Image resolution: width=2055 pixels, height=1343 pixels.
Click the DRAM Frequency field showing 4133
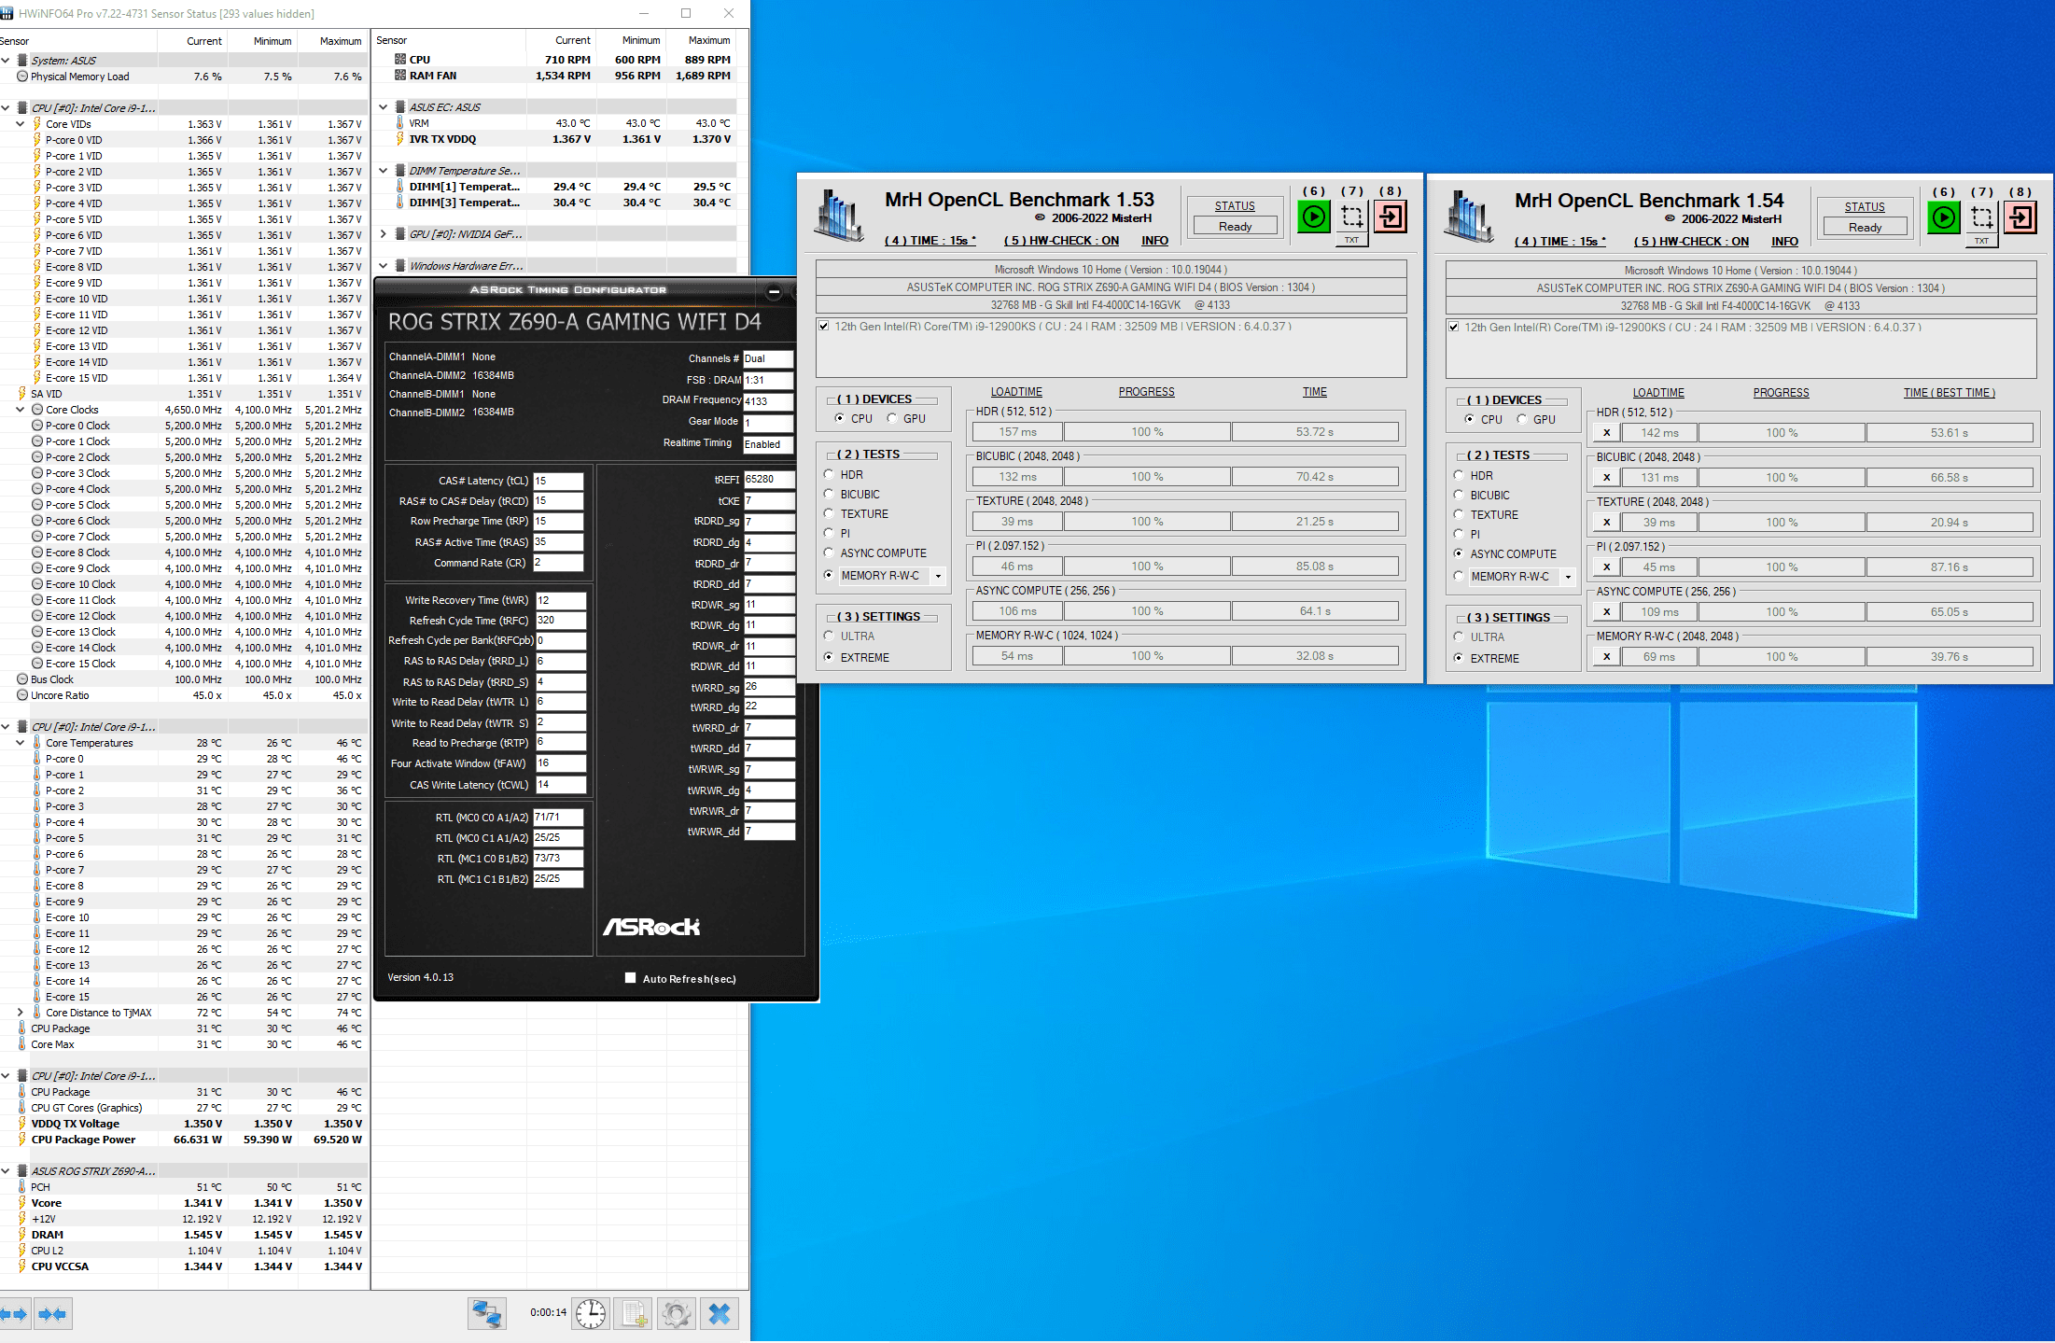(768, 401)
